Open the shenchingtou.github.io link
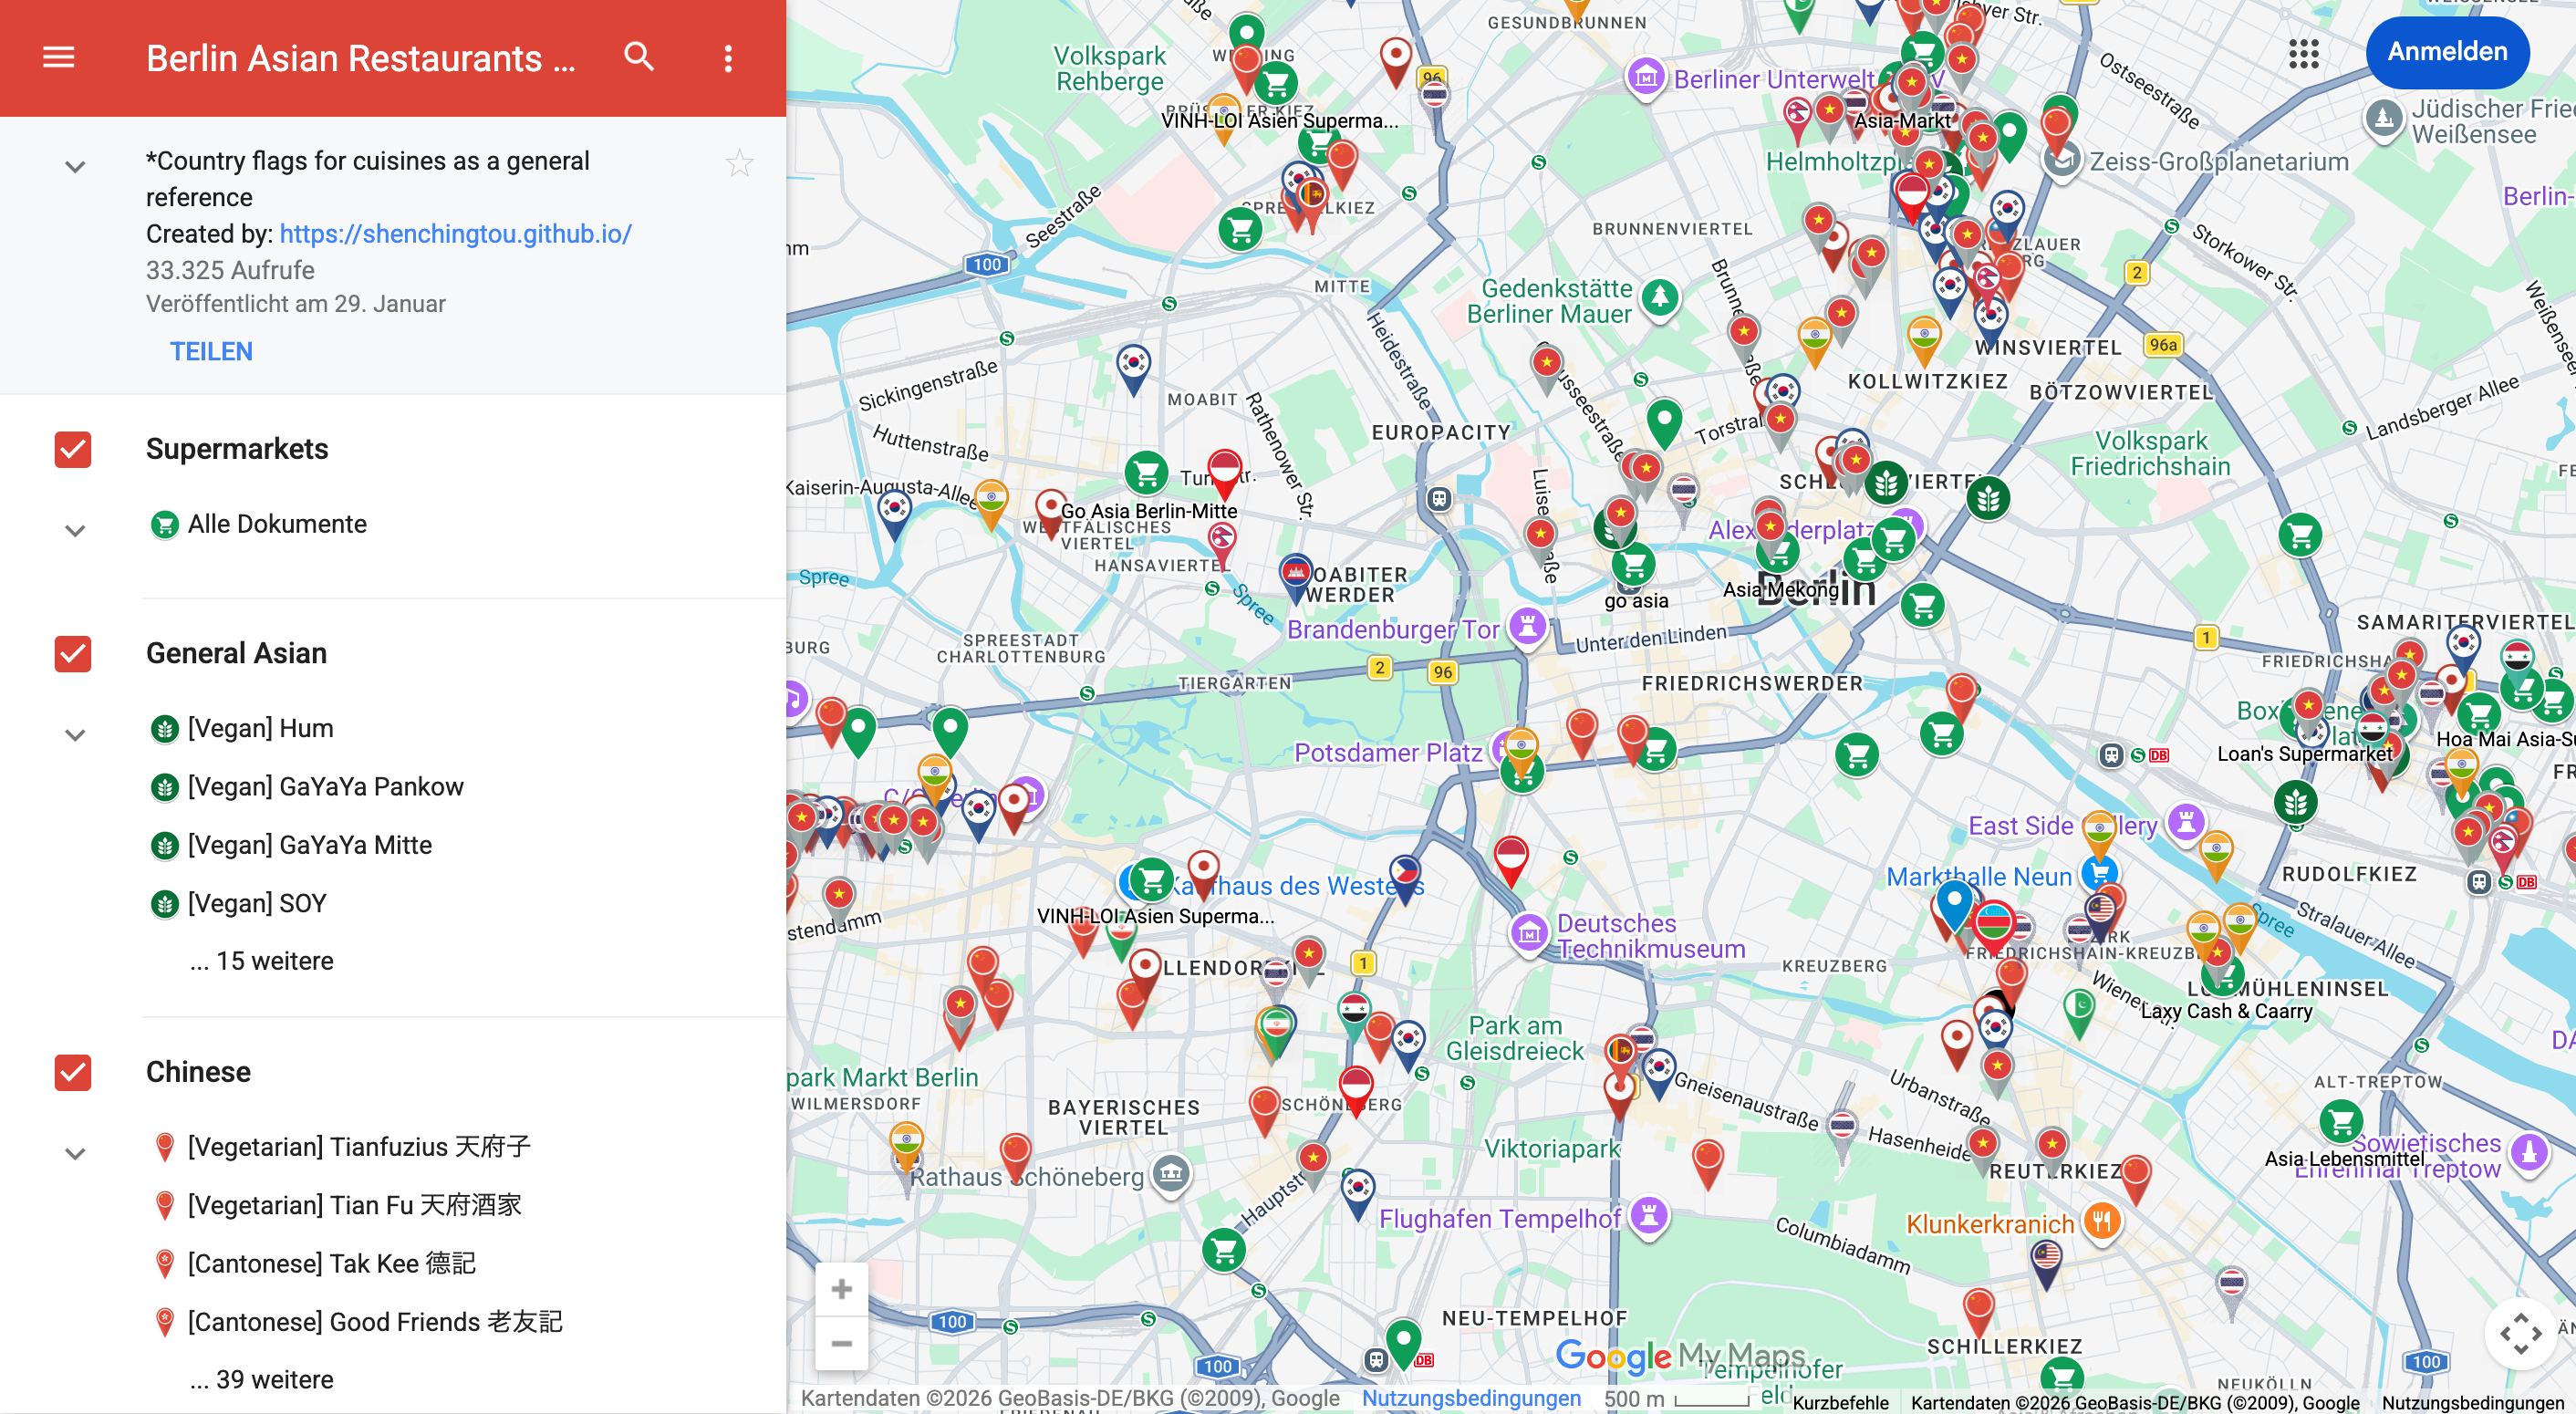The image size is (2576, 1414). (x=455, y=233)
